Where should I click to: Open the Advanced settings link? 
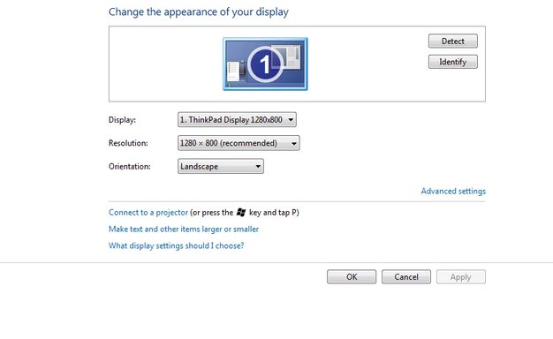453,191
